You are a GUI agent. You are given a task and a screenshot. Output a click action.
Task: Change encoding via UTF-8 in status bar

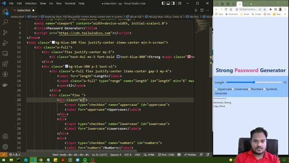[128, 154]
